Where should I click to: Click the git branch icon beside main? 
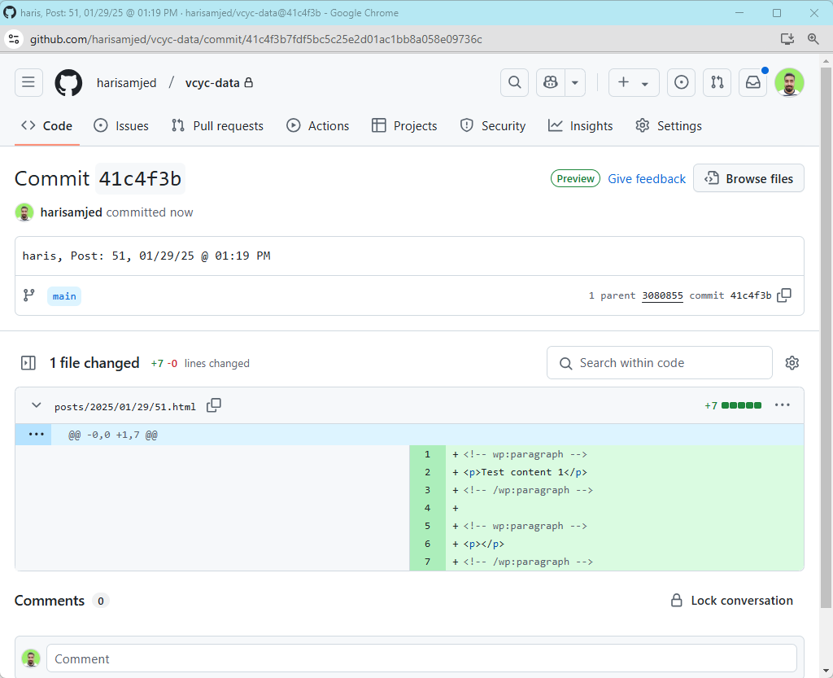pyautogui.click(x=28, y=295)
